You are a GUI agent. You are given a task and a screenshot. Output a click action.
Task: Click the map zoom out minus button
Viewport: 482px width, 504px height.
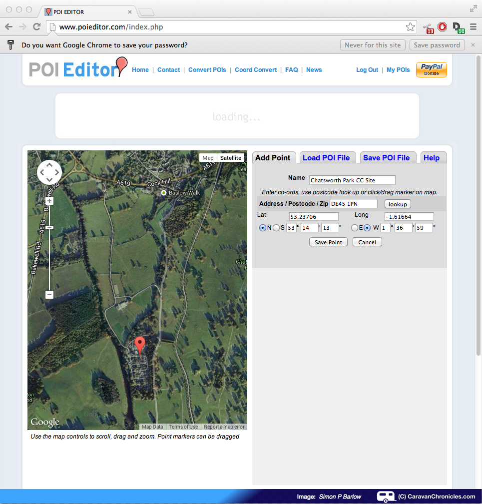click(x=49, y=295)
